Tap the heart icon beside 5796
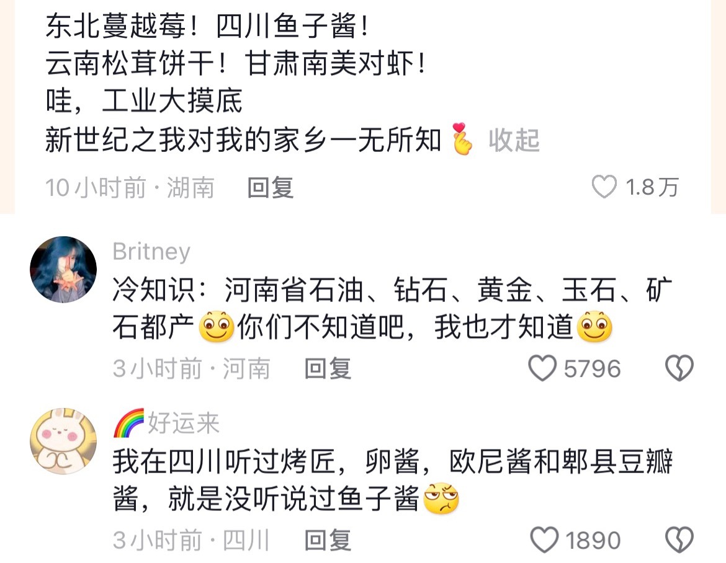Screen dimensions: 726x563 [x=542, y=368]
